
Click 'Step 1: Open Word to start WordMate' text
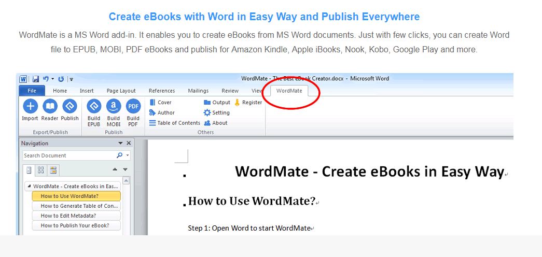click(x=249, y=228)
